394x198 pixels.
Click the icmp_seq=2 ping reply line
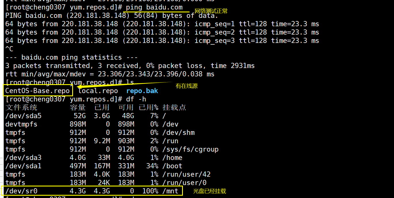point(162,32)
